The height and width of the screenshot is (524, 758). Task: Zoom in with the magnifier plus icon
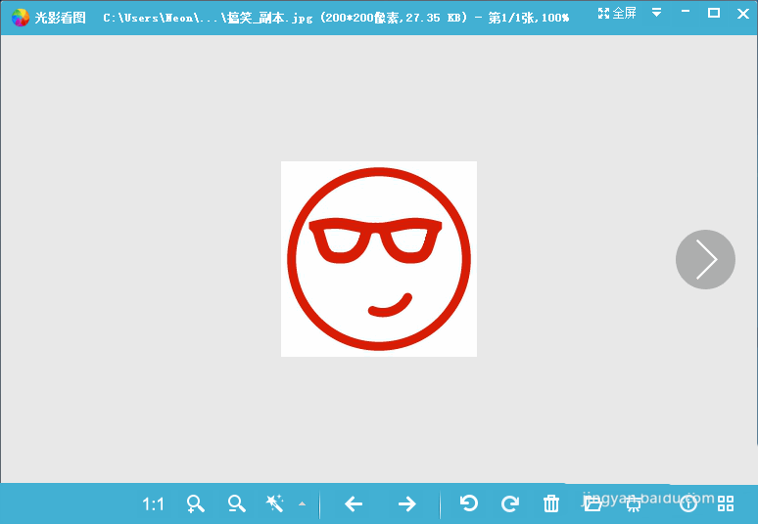click(x=196, y=504)
